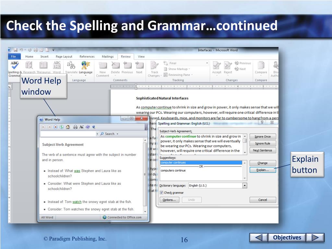
Task: Switch to the Mailings tab
Action: (x=108, y=56)
